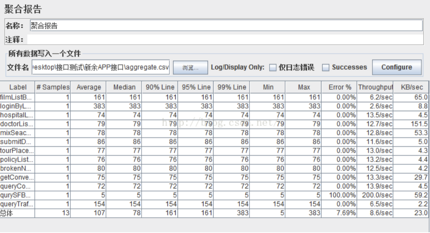Select the filmListB... row label
This screenshot has width=430, height=233.
coord(17,97)
